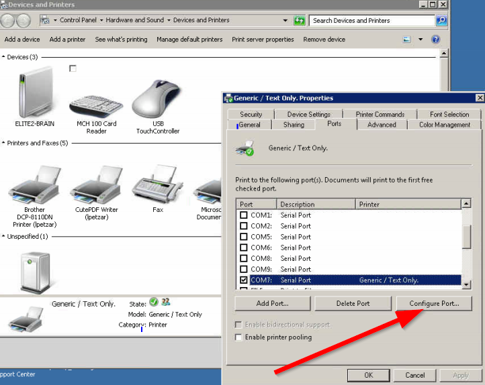Select the unspecified tower device icon
Viewport: 485px width, 385px height.
35,272
